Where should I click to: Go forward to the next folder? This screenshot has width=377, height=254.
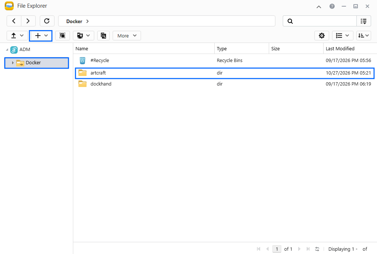pyautogui.click(x=28, y=21)
